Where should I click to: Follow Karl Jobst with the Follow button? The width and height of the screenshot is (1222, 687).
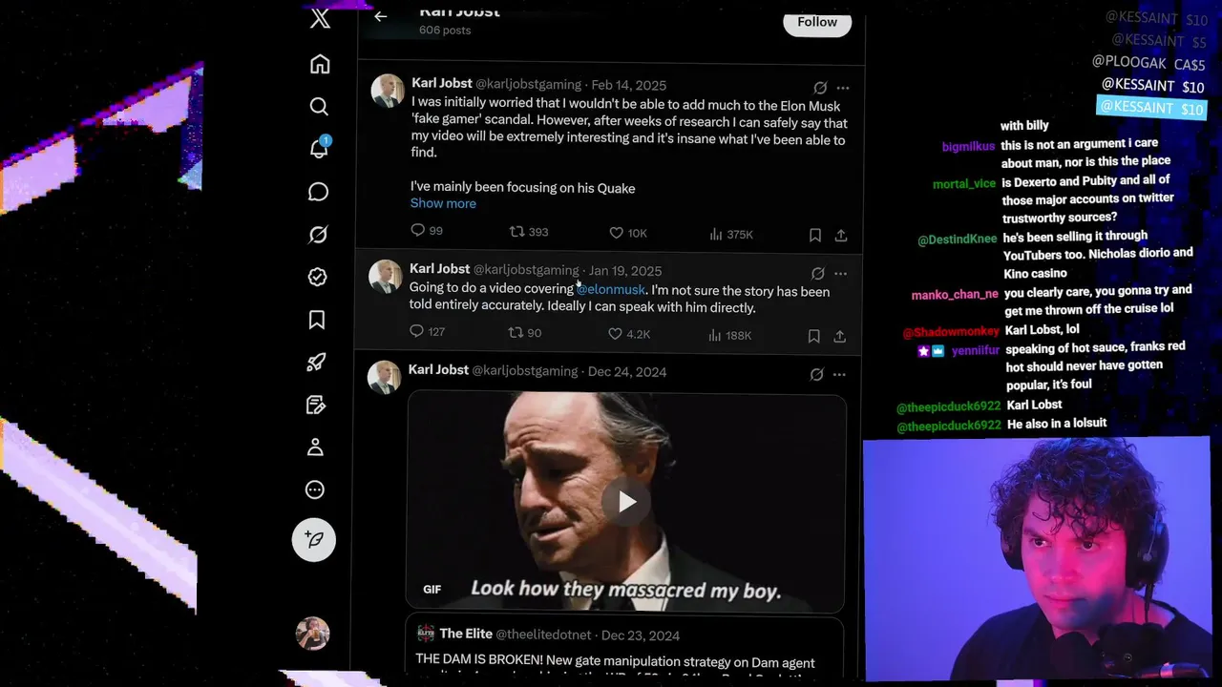(817, 21)
